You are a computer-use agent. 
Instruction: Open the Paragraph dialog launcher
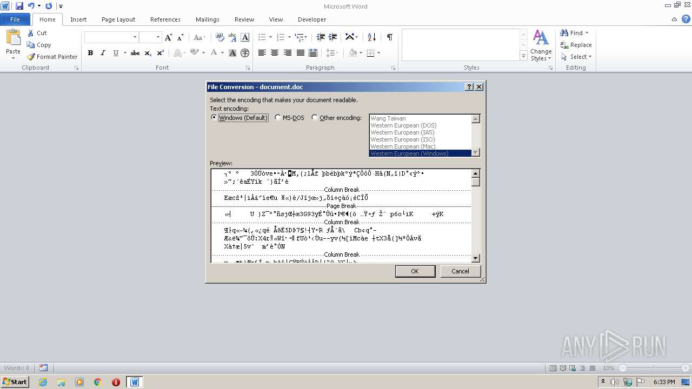[393, 68]
